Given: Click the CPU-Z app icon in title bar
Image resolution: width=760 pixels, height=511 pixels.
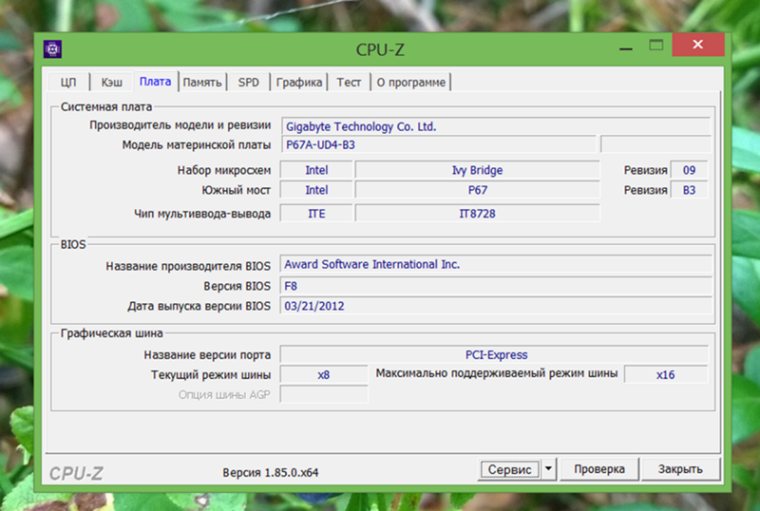Looking at the screenshot, I should click(x=55, y=48).
